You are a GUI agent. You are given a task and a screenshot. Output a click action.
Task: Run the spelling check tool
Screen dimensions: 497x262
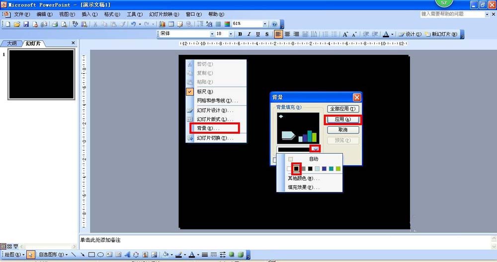coord(75,24)
